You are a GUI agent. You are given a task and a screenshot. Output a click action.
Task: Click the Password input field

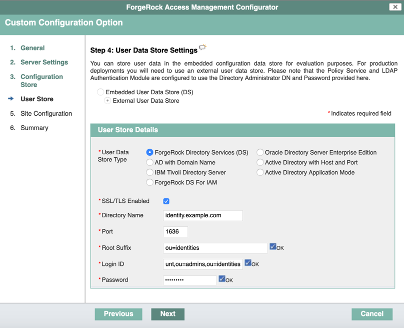click(x=190, y=280)
